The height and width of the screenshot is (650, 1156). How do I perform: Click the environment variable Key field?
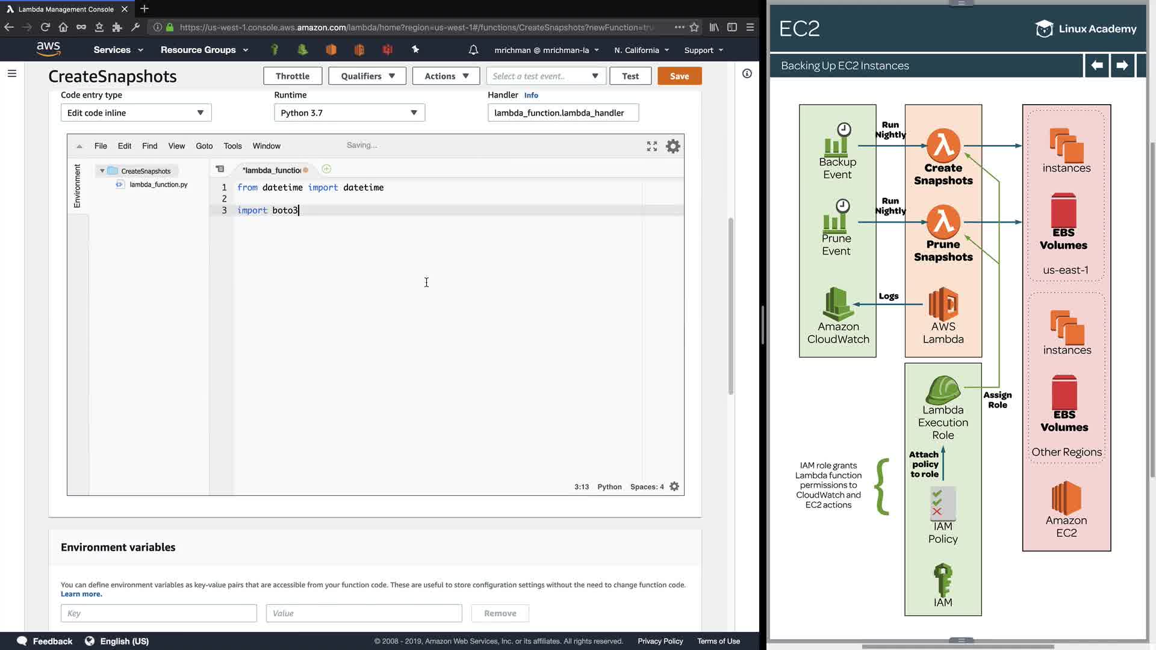click(158, 613)
